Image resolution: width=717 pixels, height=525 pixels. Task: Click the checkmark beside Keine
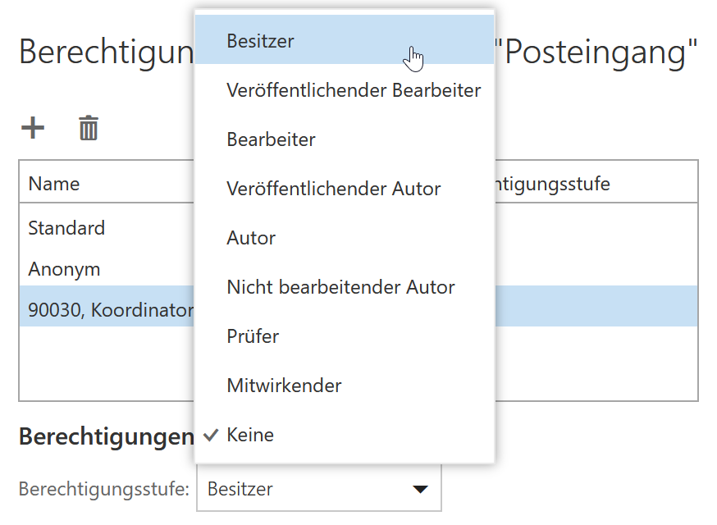click(x=211, y=435)
